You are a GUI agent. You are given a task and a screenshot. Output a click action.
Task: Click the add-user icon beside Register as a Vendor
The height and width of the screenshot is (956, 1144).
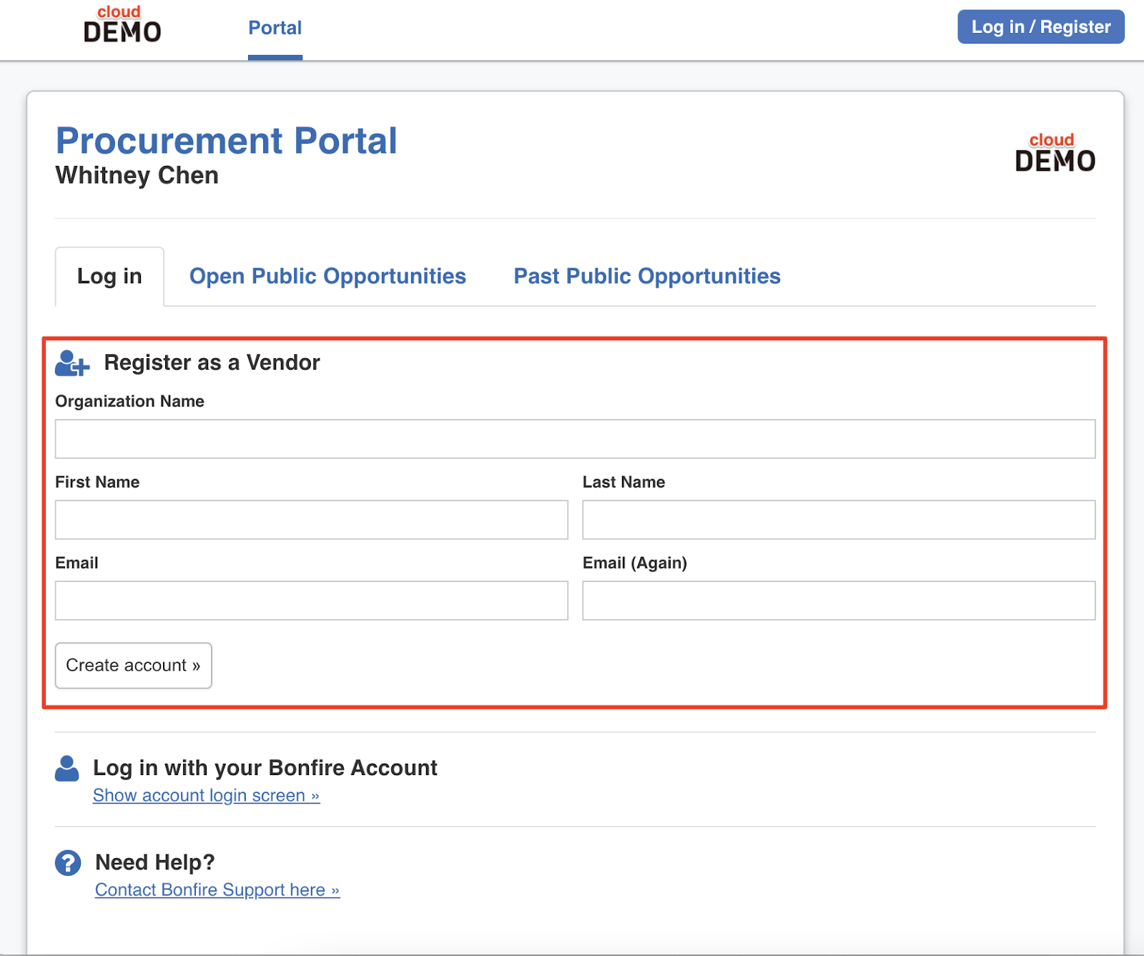click(71, 363)
